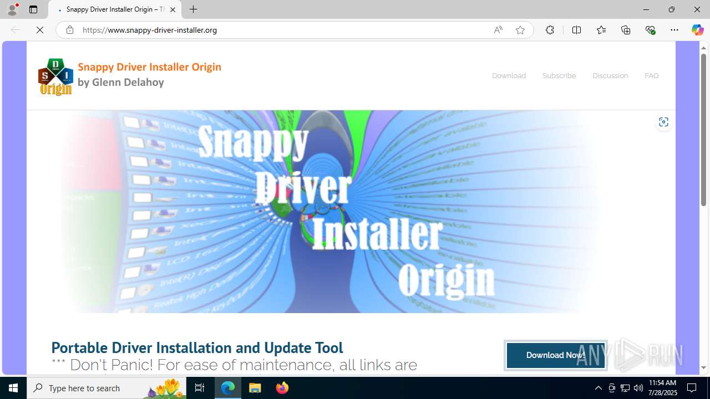Go to the Discussion page
The width and height of the screenshot is (710, 399).
point(610,76)
